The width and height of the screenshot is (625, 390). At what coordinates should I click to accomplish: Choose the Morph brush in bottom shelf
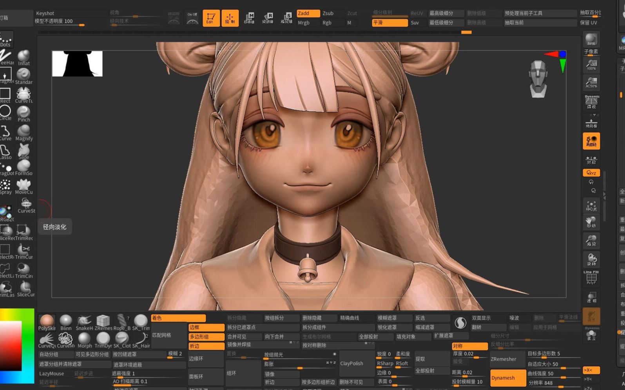click(84, 340)
